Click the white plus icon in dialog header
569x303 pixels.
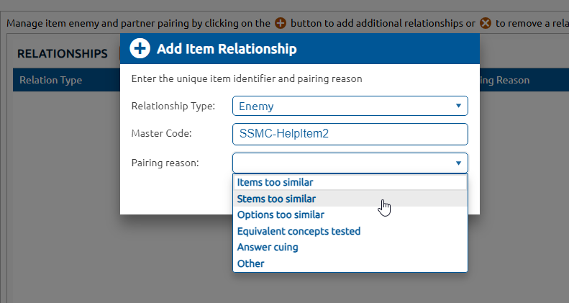click(140, 49)
